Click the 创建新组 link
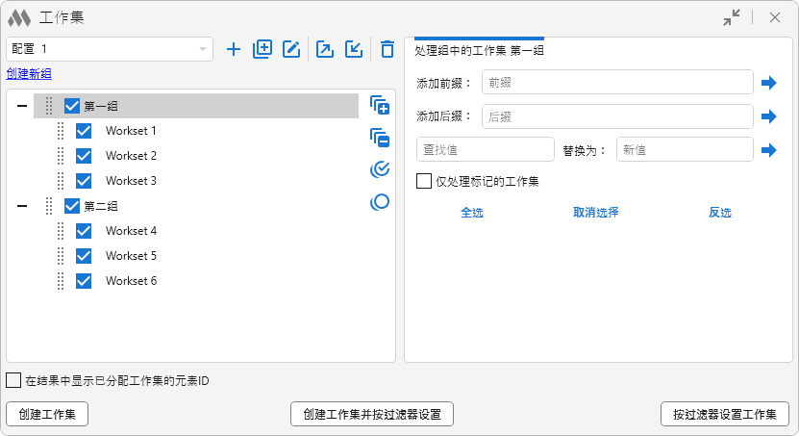This screenshot has height=436, width=799. (x=29, y=74)
